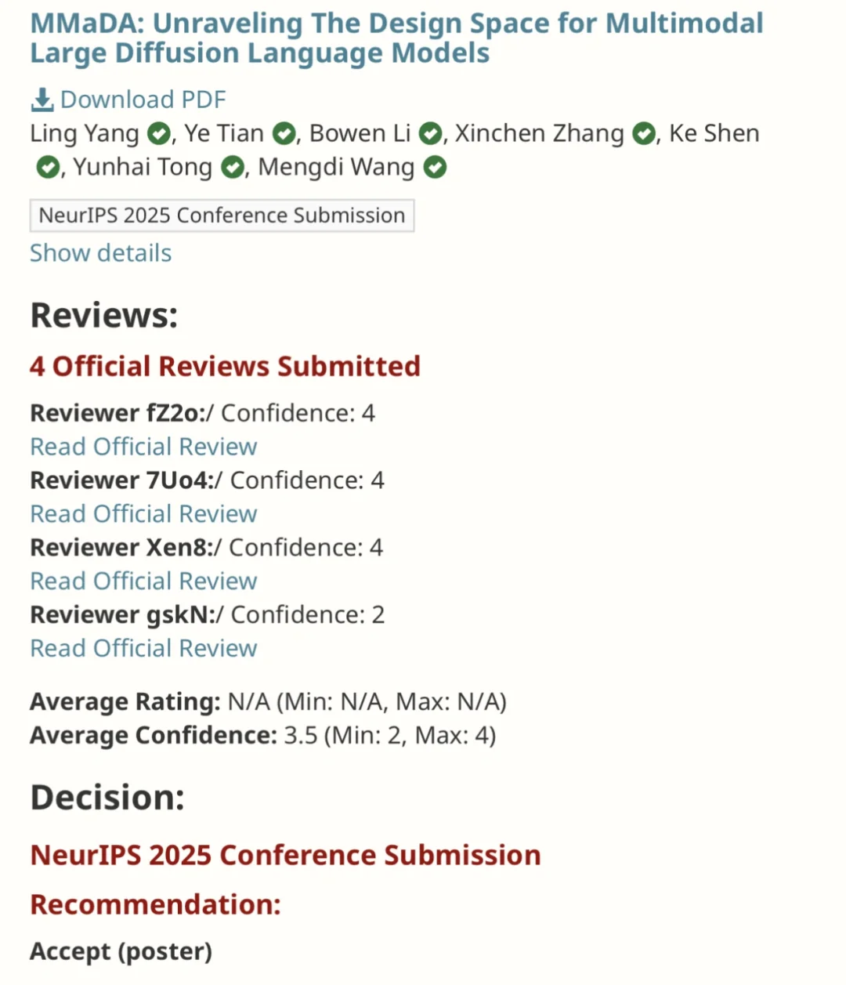The image size is (846, 985).
Task: Select author name Ling Yang
Action: tap(85, 134)
